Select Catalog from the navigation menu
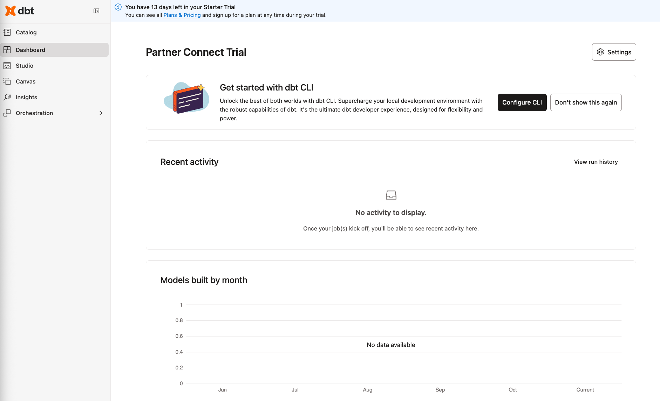660x401 pixels. (26, 32)
